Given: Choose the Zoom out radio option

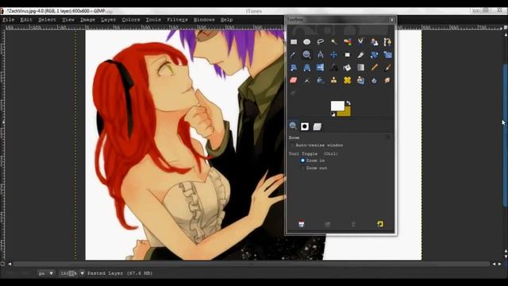Looking at the screenshot, I should click(x=302, y=168).
